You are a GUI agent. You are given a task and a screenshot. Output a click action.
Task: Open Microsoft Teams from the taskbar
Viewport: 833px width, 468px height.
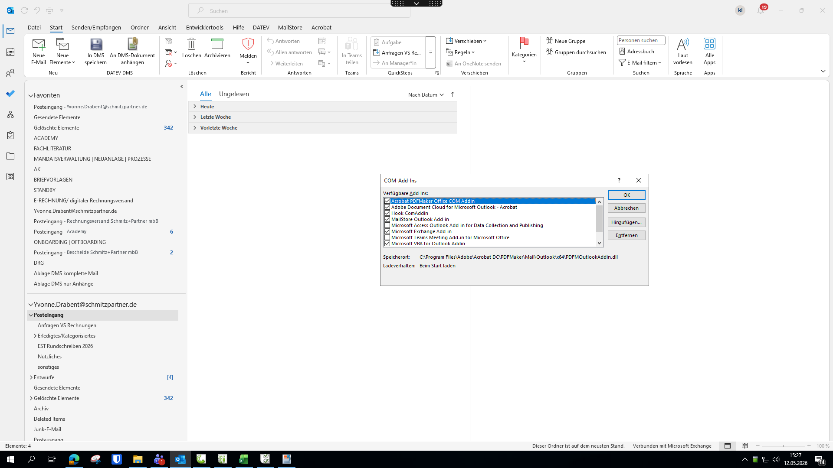point(159,459)
